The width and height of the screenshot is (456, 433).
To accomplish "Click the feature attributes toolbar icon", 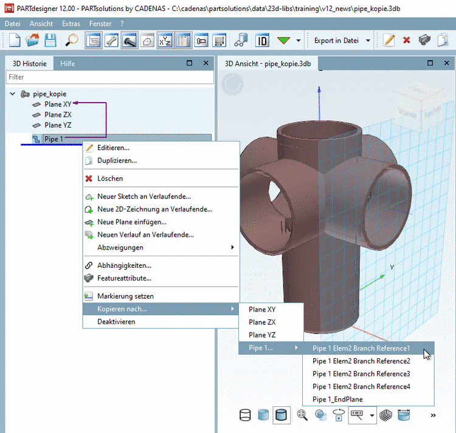I will [424, 40].
